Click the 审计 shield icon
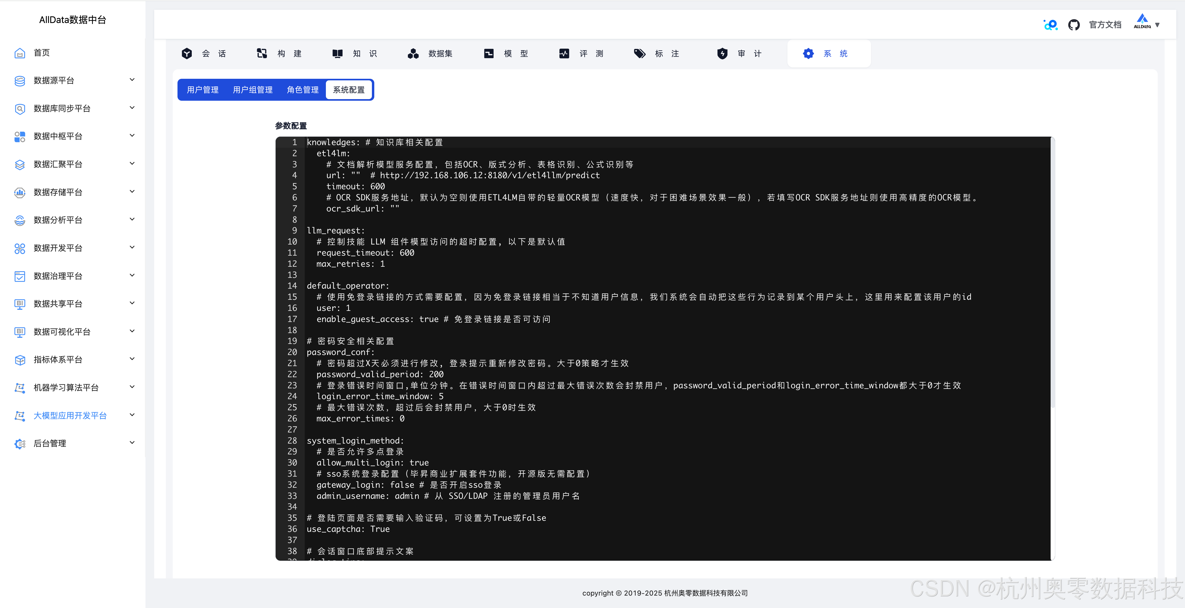The width and height of the screenshot is (1185, 608). pyautogui.click(x=722, y=53)
